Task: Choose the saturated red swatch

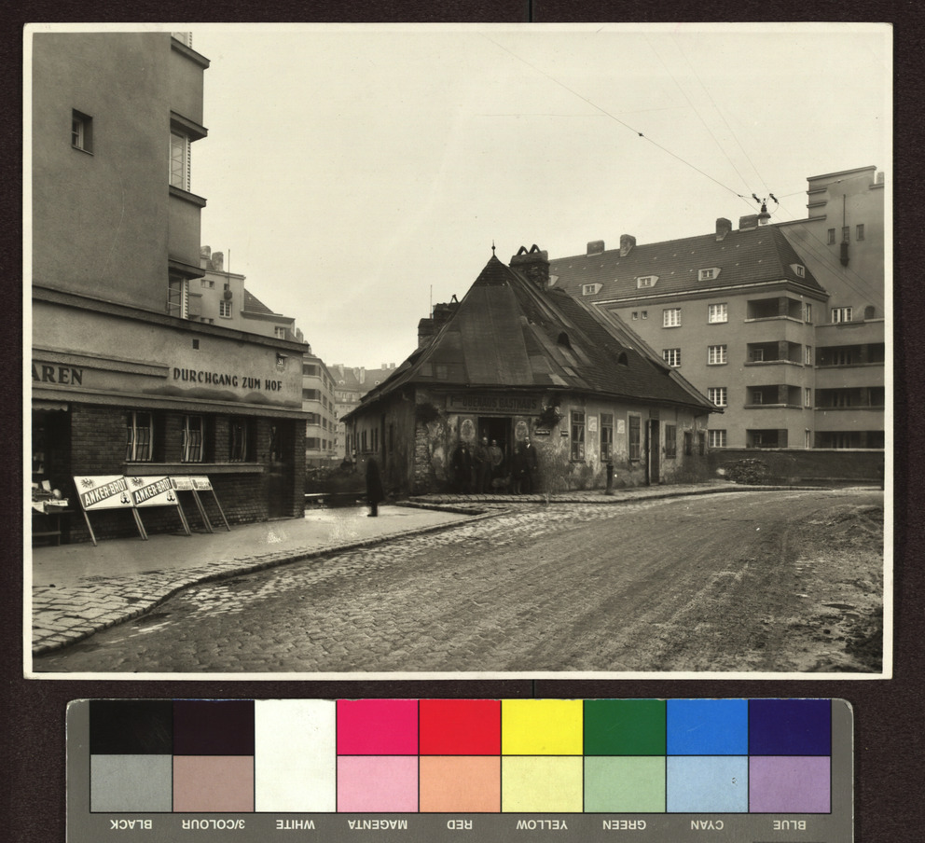Action: pyautogui.click(x=460, y=726)
